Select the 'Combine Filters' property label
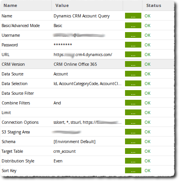 click(16, 103)
